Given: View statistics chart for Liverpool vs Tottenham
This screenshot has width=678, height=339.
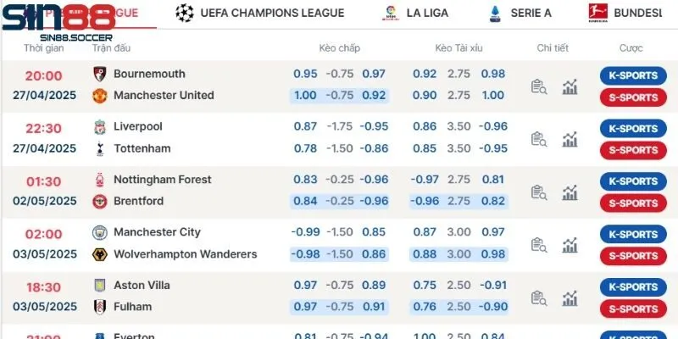Looking at the screenshot, I should tap(570, 138).
